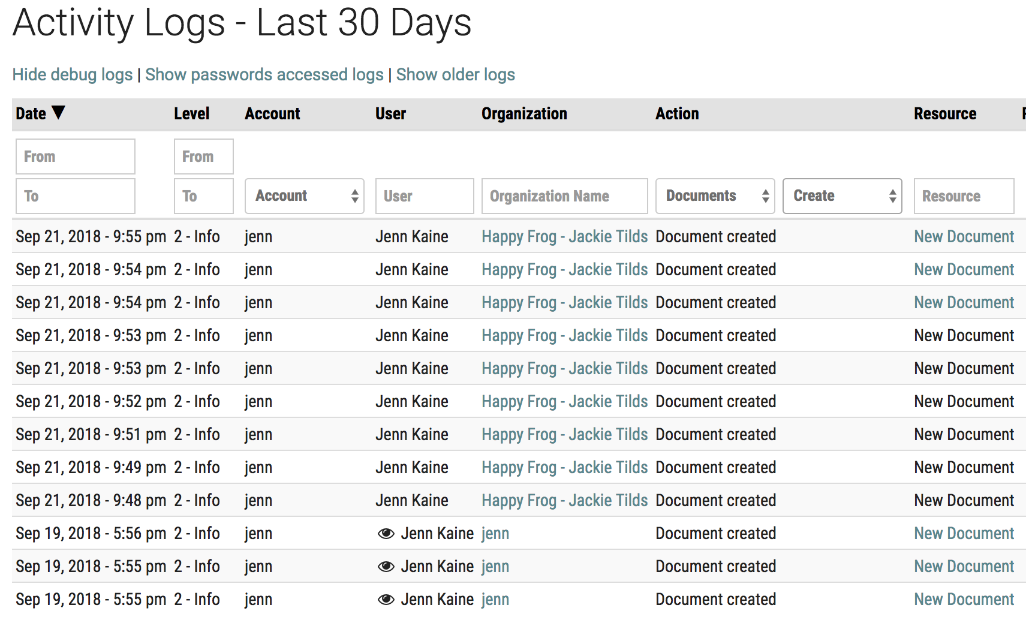The height and width of the screenshot is (632, 1026).
Task: Sort by the Organization column header
Action: coord(524,114)
